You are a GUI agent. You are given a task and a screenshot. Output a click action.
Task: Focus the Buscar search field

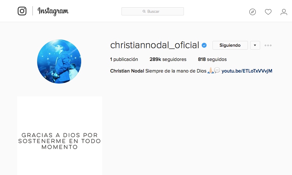coord(153,11)
